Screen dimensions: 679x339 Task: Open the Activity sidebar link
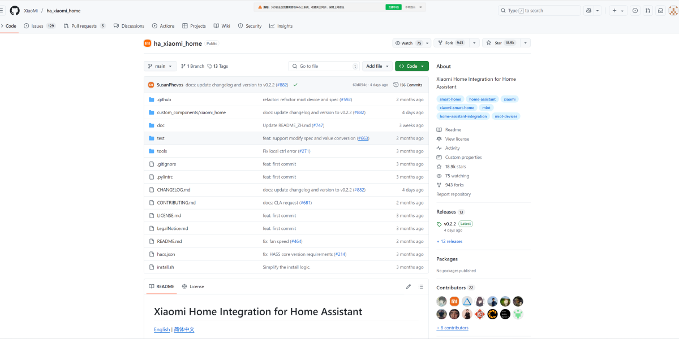448,148
